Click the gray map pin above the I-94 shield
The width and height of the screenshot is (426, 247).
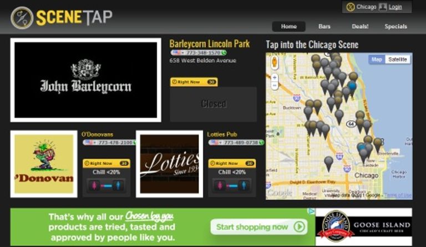pos(329,163)
